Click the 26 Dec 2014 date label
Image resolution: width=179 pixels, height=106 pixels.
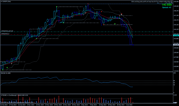coord(121,105)
